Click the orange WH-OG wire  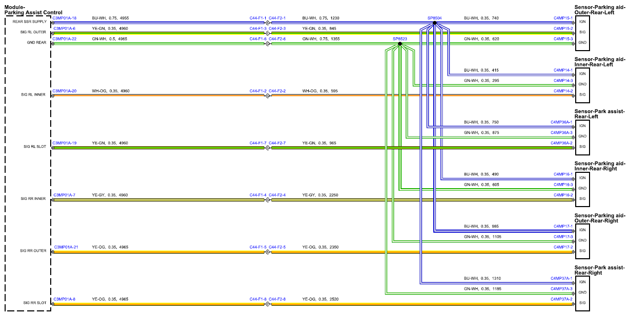312,96
